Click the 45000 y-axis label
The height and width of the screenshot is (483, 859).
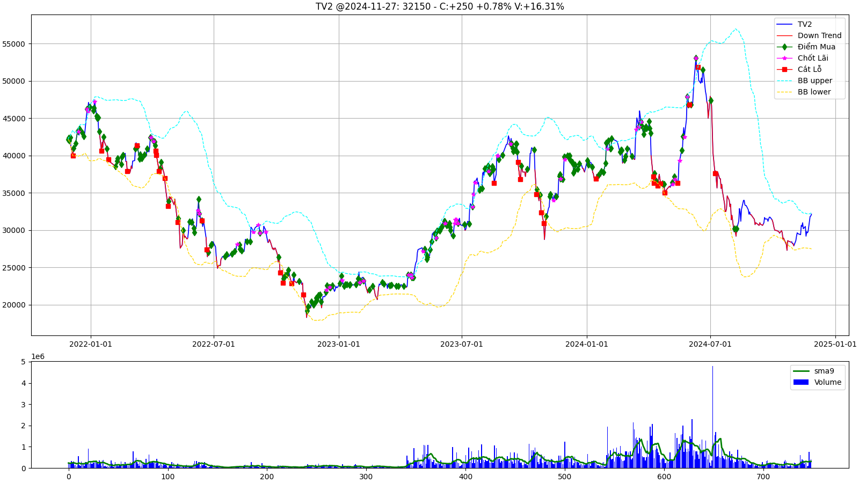point(14,119)
